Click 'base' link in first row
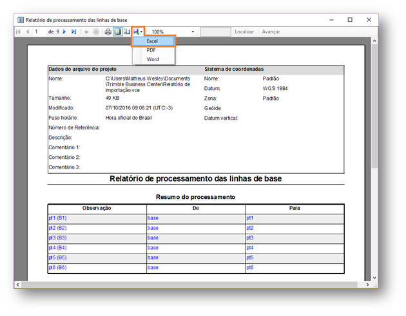This screenshot has height=316, width=406. click(x=153, y=218)
